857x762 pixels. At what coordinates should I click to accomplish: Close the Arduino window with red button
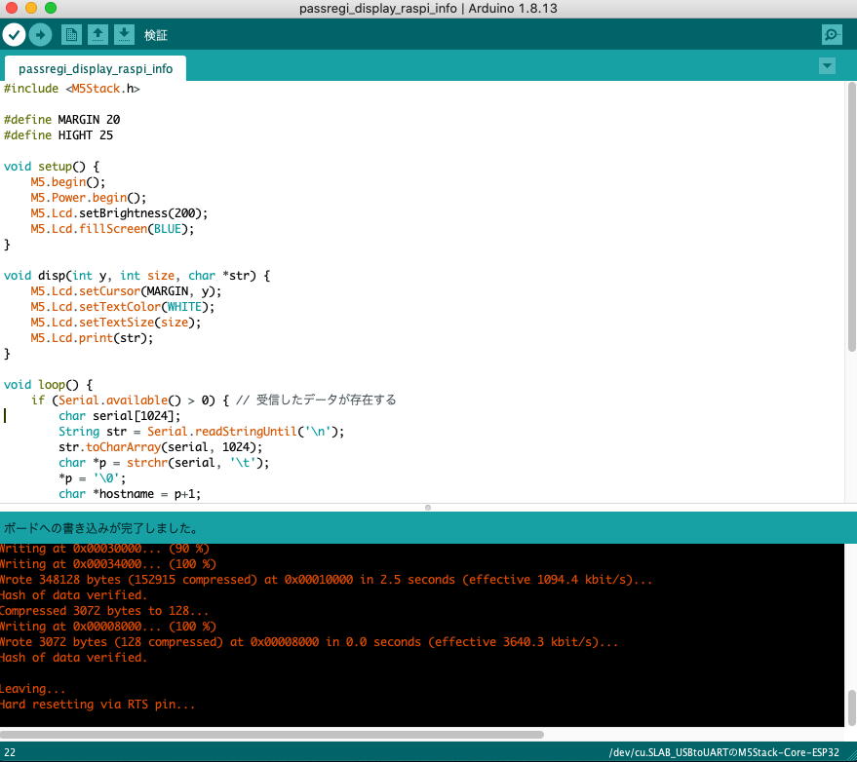13,9
